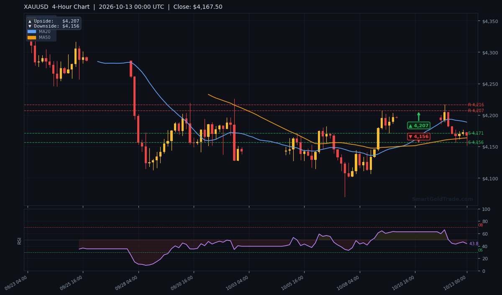Select the MA20 legend label
This screenshot has width=502, height=295.
45,31
